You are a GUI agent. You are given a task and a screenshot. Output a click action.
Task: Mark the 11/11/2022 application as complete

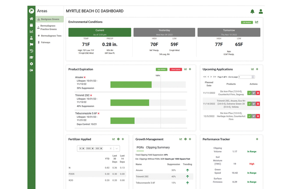point(250,93)
